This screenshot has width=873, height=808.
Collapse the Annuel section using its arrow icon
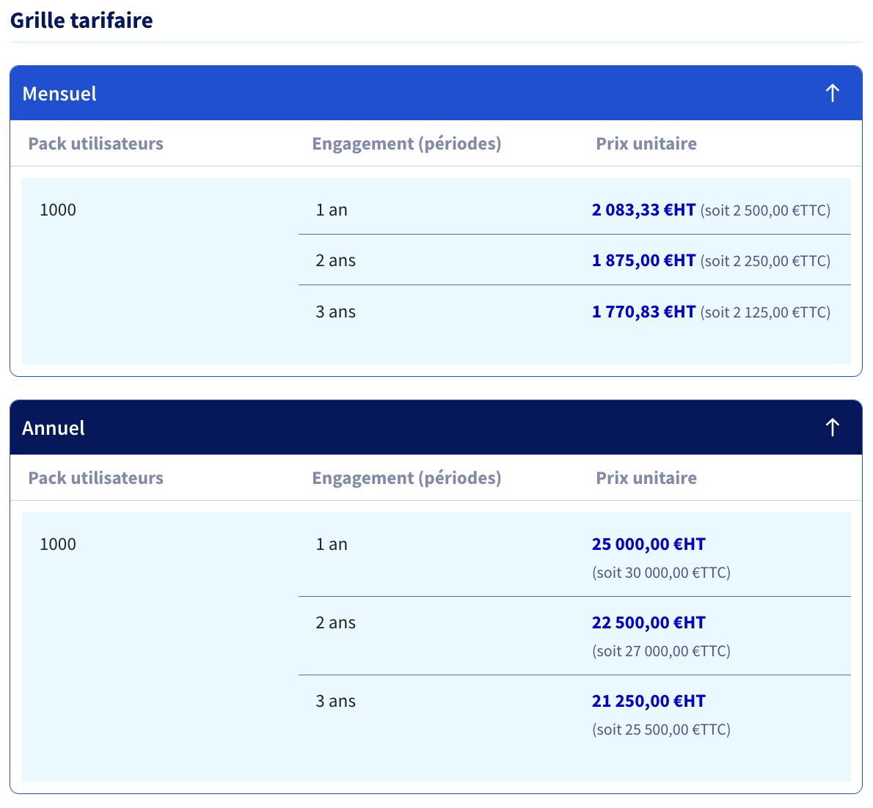[833, 427]
